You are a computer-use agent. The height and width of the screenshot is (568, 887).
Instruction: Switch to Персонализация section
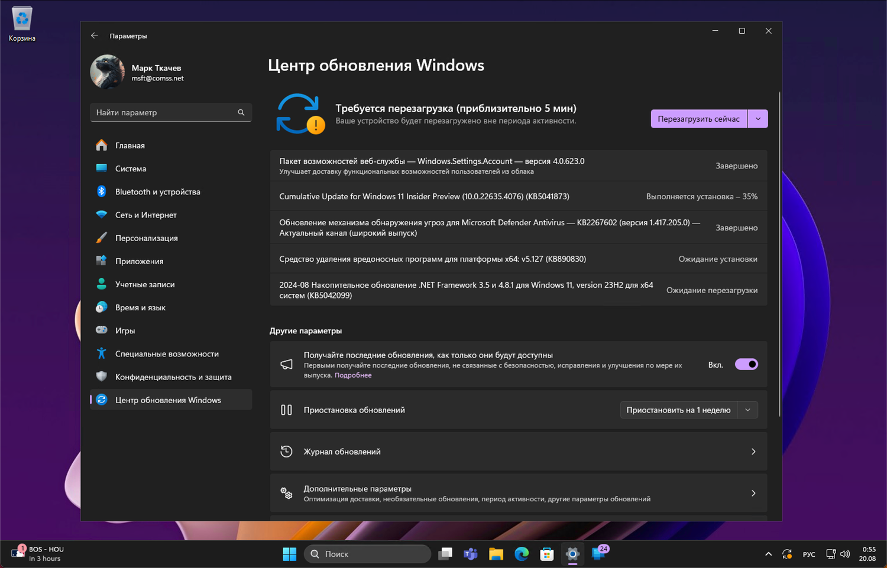[x=171, y=238]
